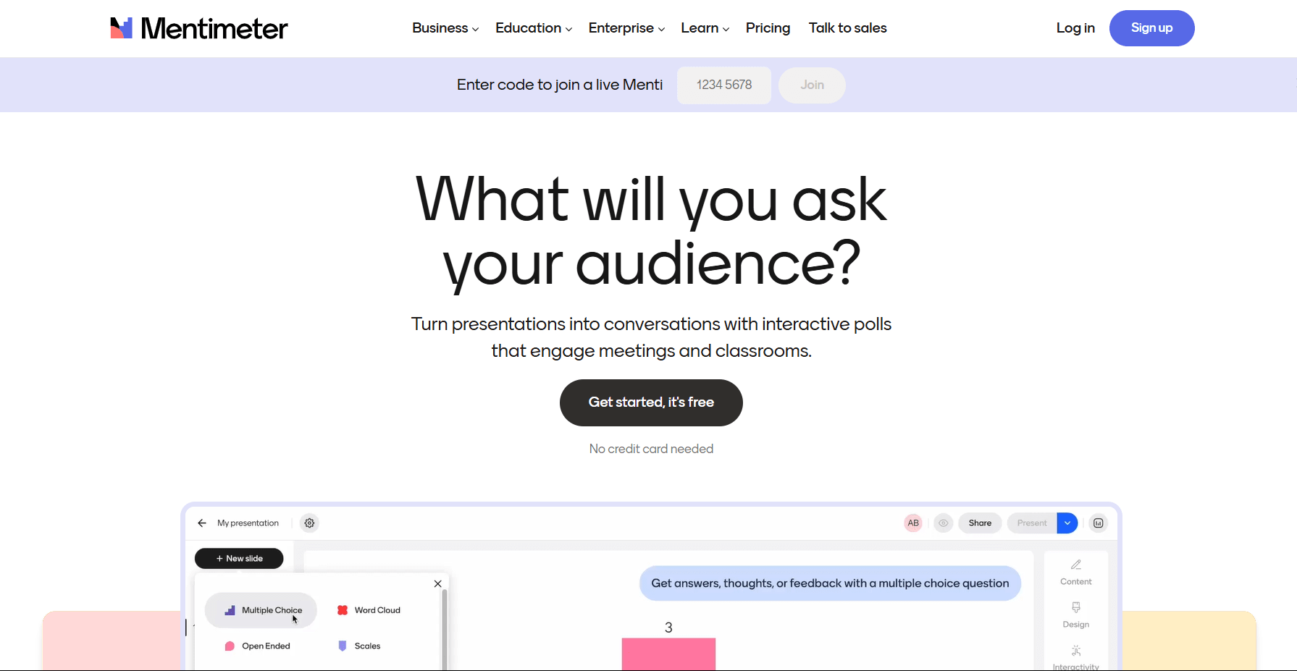Click the AB user avatar

[913, 523]
